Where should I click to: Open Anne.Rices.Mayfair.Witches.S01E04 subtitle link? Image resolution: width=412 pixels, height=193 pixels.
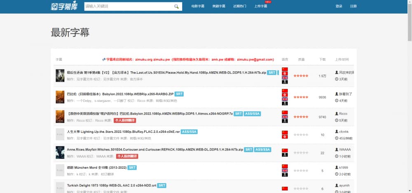[155, 150]
